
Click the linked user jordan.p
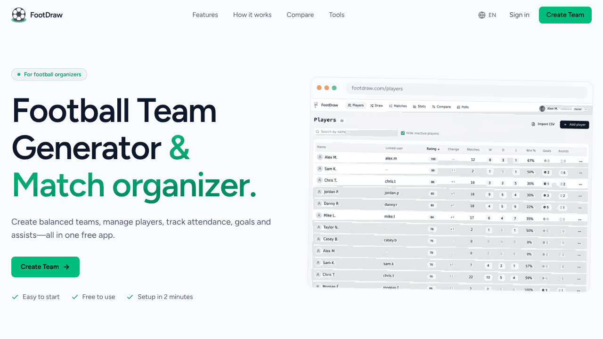point(392,193)
